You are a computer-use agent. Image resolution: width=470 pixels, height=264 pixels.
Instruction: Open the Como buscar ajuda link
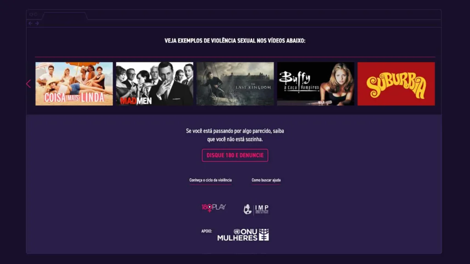coord(266,180)
